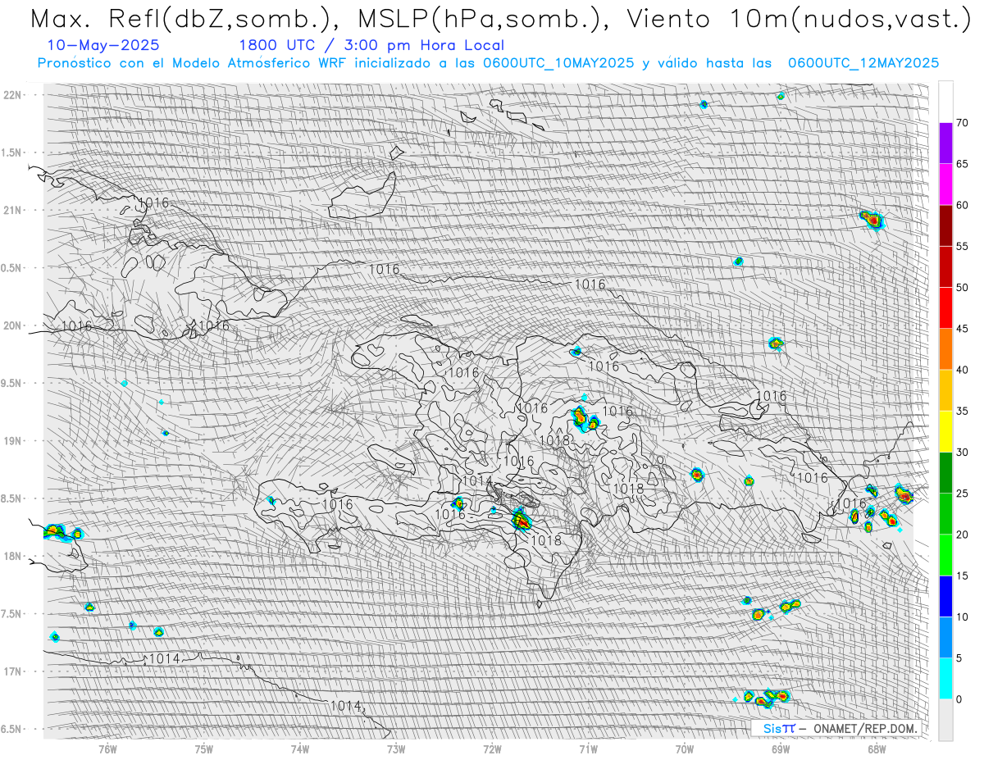Click the date '10-May-2025'
Viewport: 984px width, 760px height.
click(x=103, y=46)
